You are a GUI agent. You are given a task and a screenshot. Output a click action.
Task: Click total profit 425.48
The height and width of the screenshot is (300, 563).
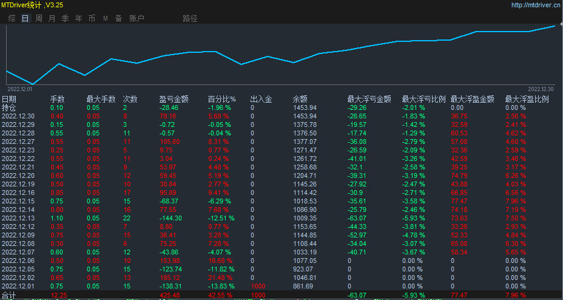169,295
